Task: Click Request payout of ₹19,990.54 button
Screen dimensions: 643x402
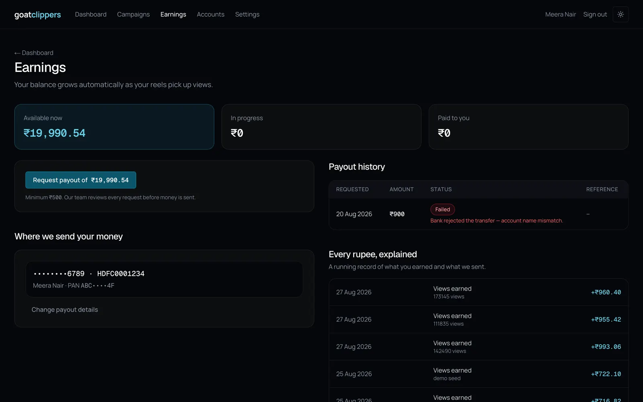Action: (81, 180)
